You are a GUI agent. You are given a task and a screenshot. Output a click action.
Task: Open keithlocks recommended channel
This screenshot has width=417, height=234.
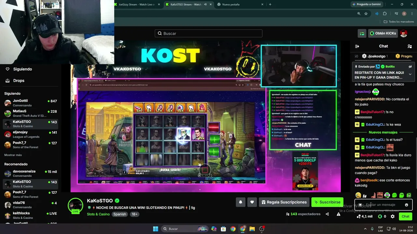[30, 215]
